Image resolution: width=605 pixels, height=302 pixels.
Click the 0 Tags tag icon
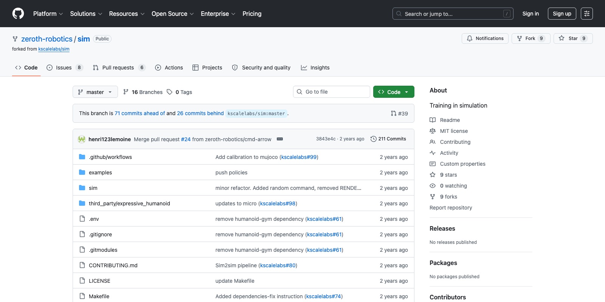[170, 92]
